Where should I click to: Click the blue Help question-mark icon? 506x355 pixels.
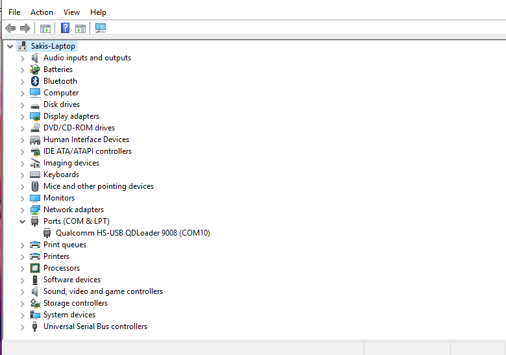point(65,28)
